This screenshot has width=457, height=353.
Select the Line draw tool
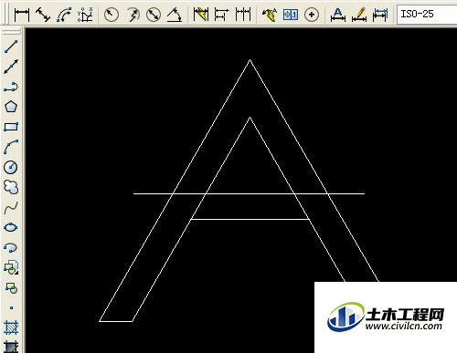(x=11, y=47)
